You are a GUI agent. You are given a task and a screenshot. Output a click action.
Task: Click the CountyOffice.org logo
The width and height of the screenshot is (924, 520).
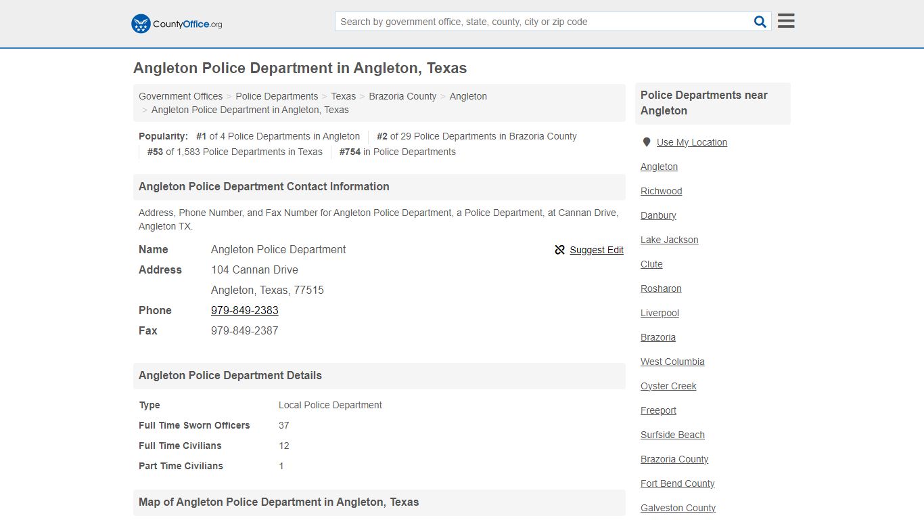(x=177, y=24)
